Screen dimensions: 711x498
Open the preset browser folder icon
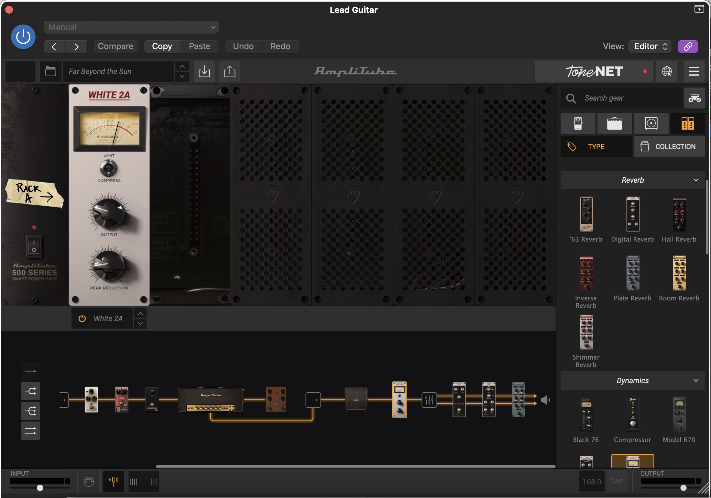pos(50,71)
